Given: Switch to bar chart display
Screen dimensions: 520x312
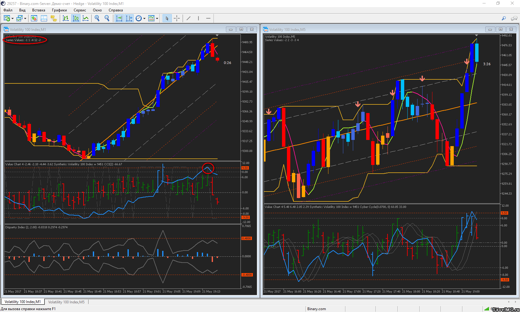Looking at the screenshot, I should [66, 19].
